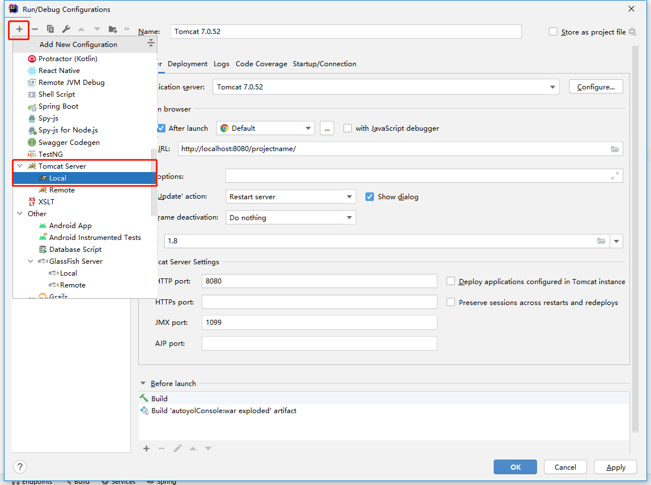651x485 pixels.
Task: Click the browser ellipsis button
Action: pyautogui.click(x=327, y=128)
